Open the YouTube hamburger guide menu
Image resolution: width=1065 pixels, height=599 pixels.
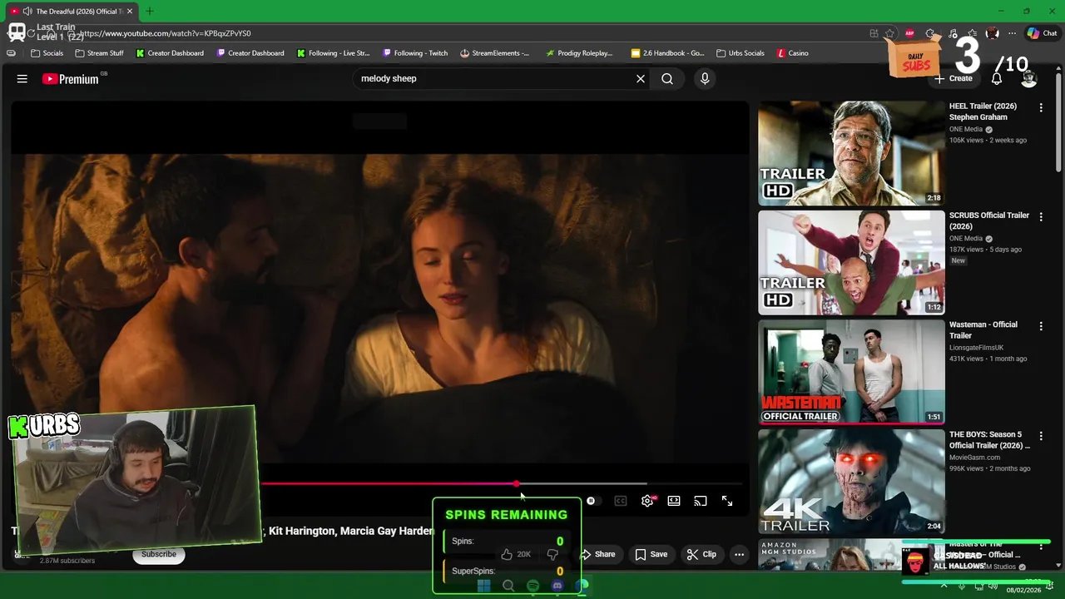click(22, 79)
